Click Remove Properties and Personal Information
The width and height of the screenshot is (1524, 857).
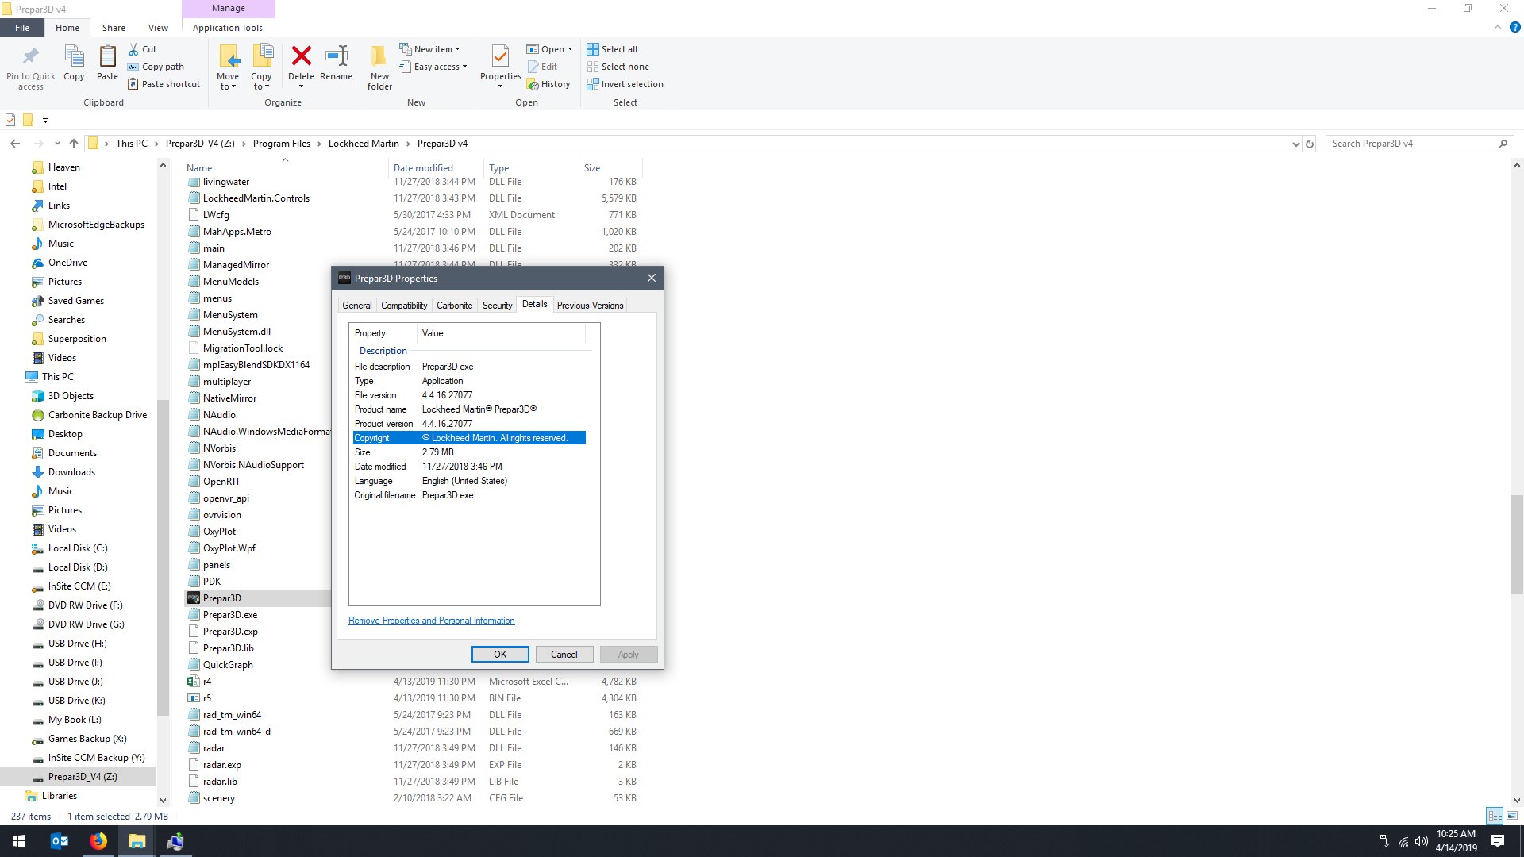coord(432,621)
